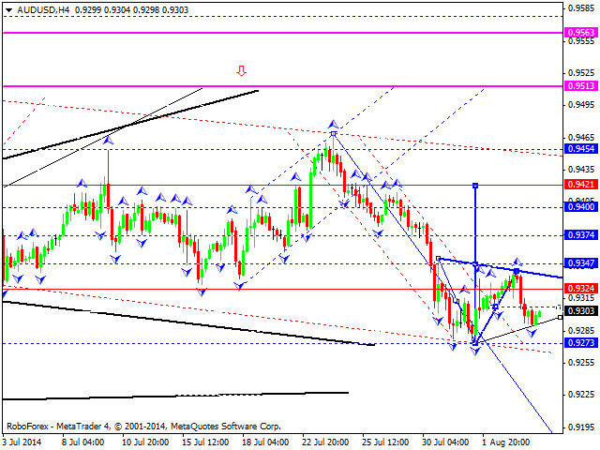Viewport: 600px width, 450px height.
Task: Click the 22 Jul 20:00 time label
Action: coord(325,442)
